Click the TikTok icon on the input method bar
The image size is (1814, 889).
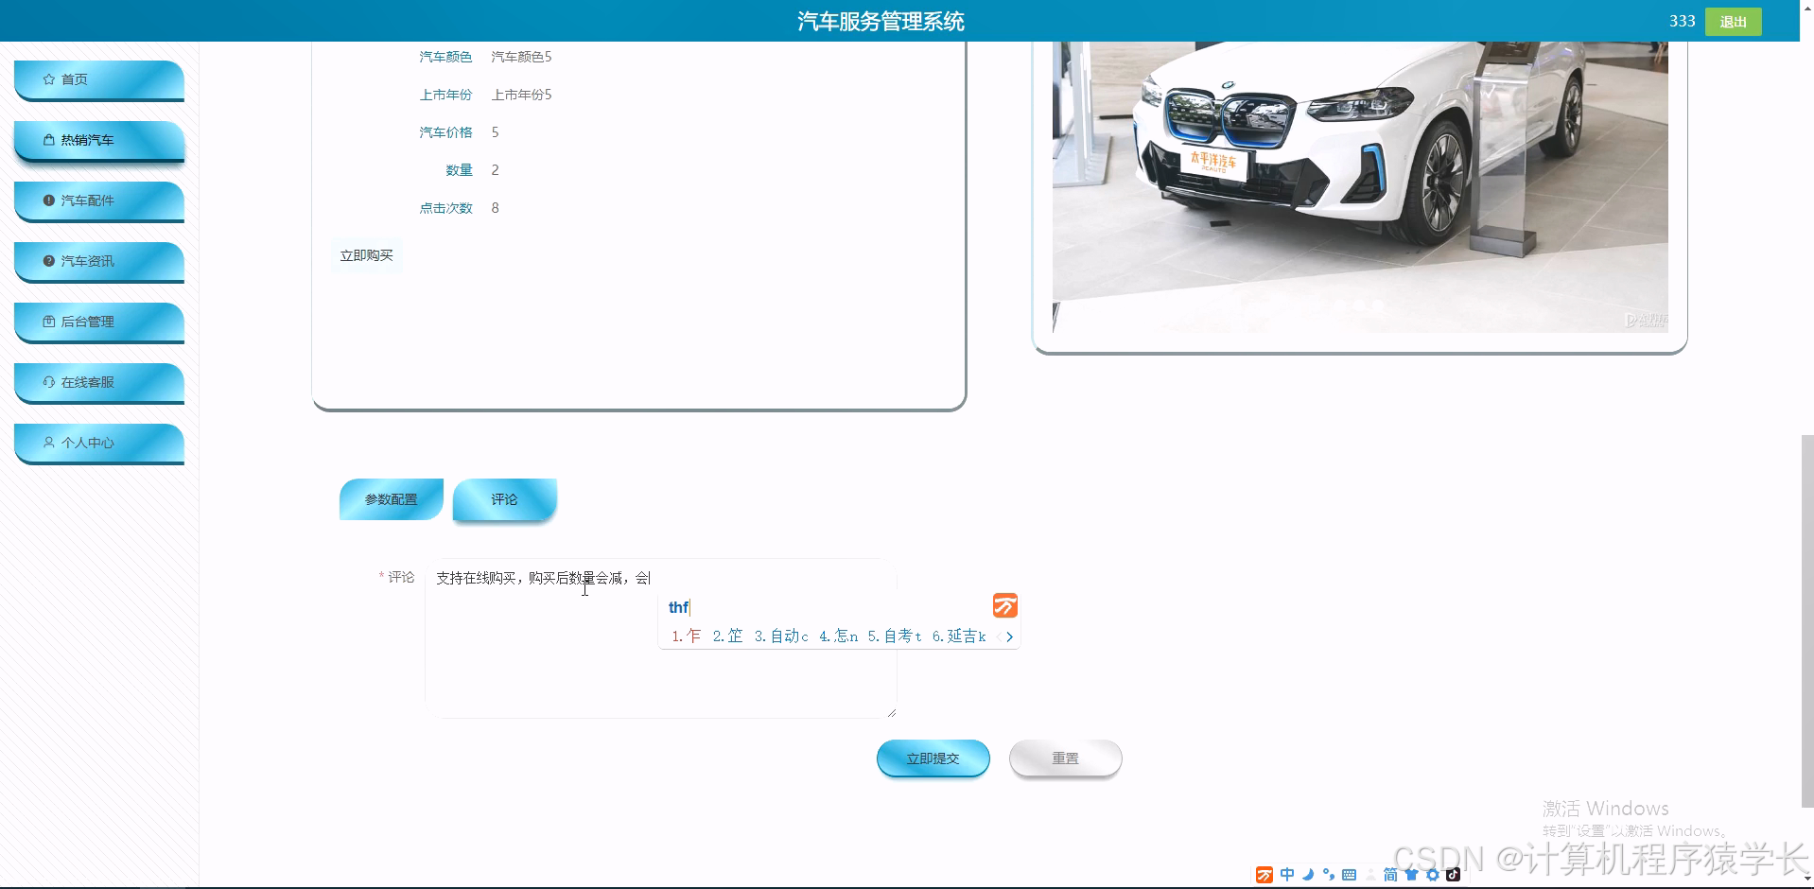[1453, 875]
